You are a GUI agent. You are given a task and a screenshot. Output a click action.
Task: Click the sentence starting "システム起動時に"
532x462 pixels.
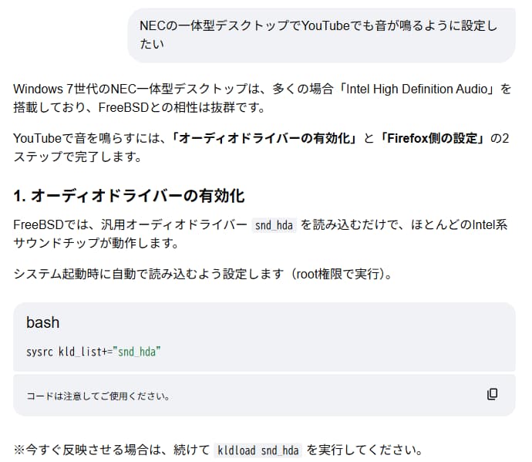pos(139,273)
